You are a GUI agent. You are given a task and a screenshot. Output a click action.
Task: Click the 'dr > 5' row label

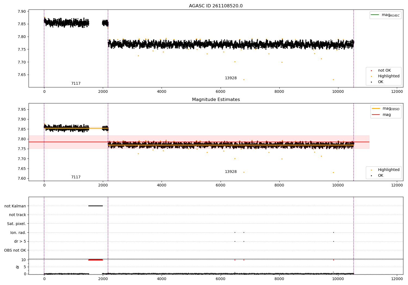click(20, 242)
